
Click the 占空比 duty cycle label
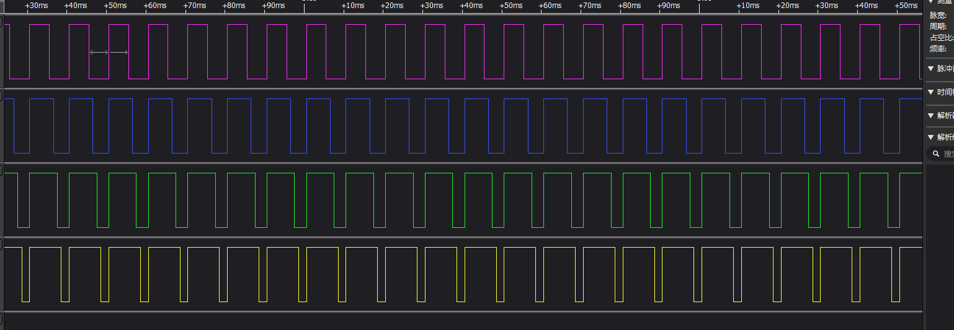pyautogui.click(x=941, y=38)
